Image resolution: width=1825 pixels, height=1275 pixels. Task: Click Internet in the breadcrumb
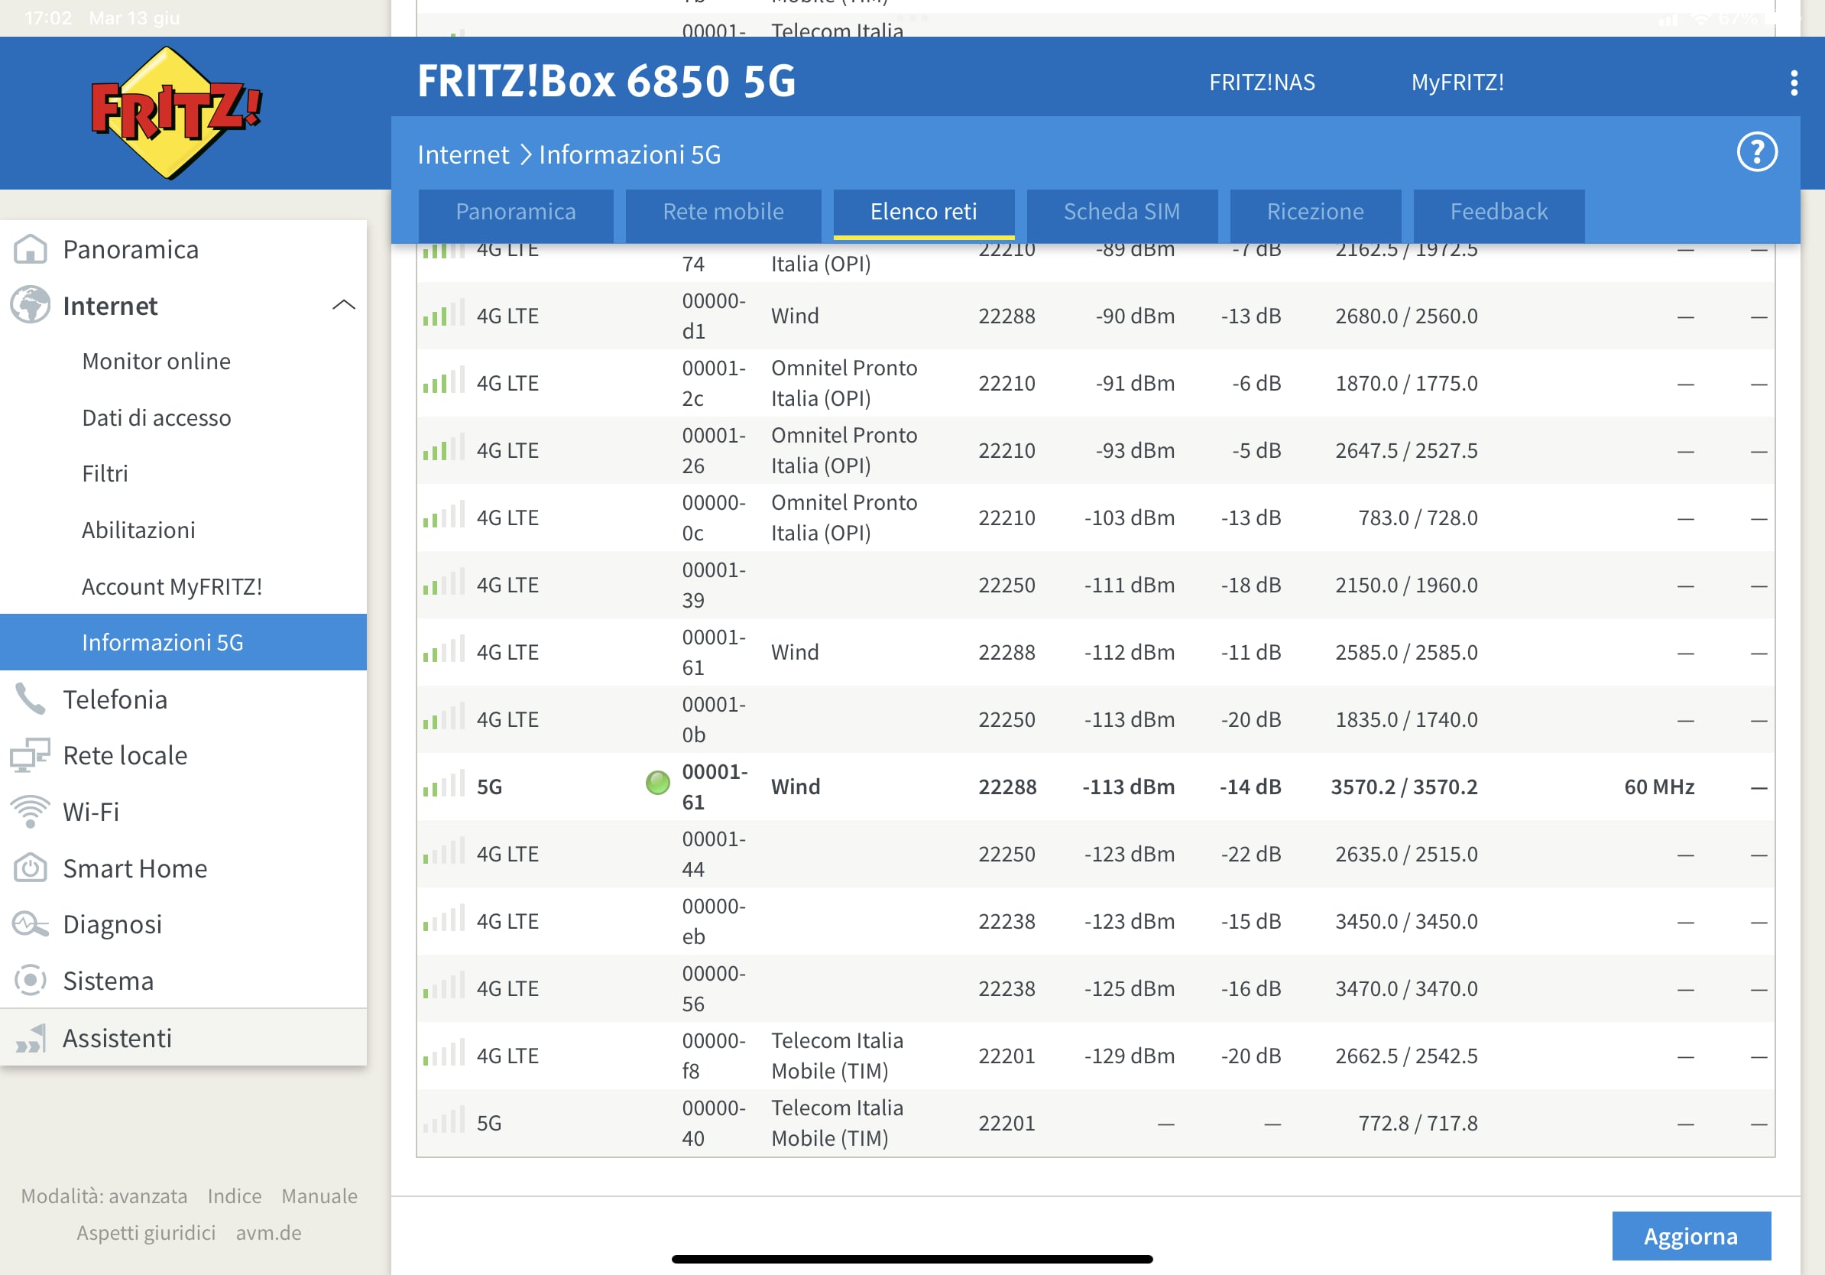(x=463, y=154)
